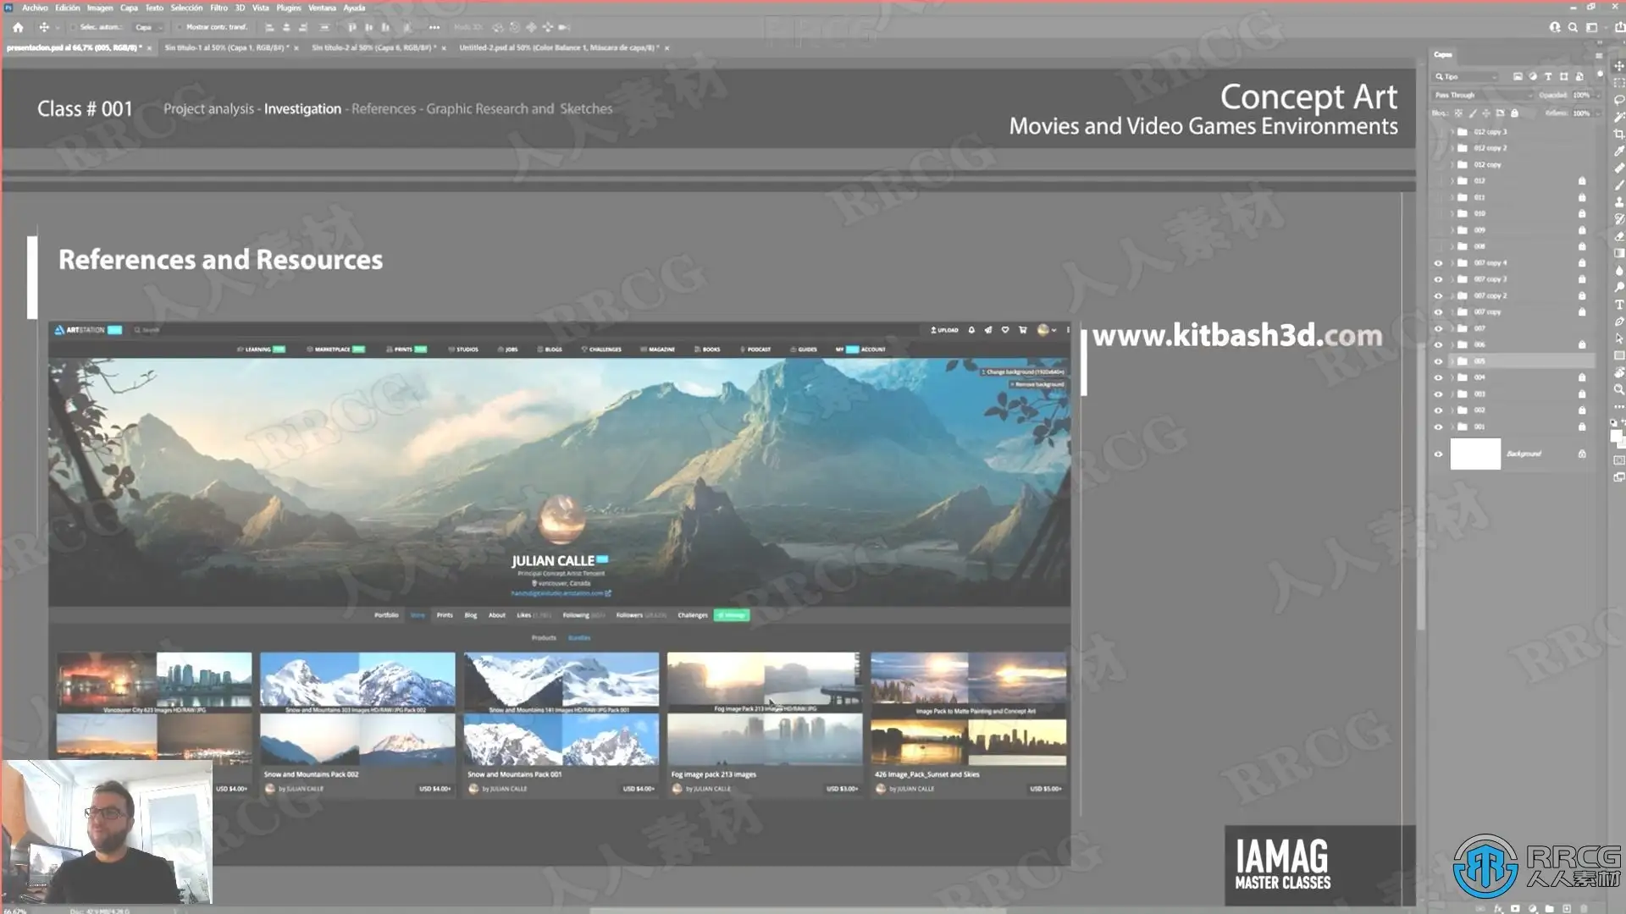Hide layer group 002
This screenshot has width=1626, height=914.
click(1438, 410)
